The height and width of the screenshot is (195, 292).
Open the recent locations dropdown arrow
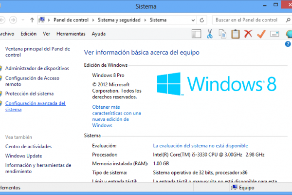click(23, 20)
